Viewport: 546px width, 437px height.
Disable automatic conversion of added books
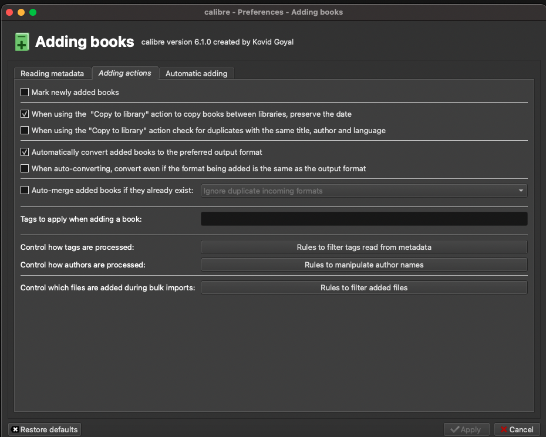25,152
